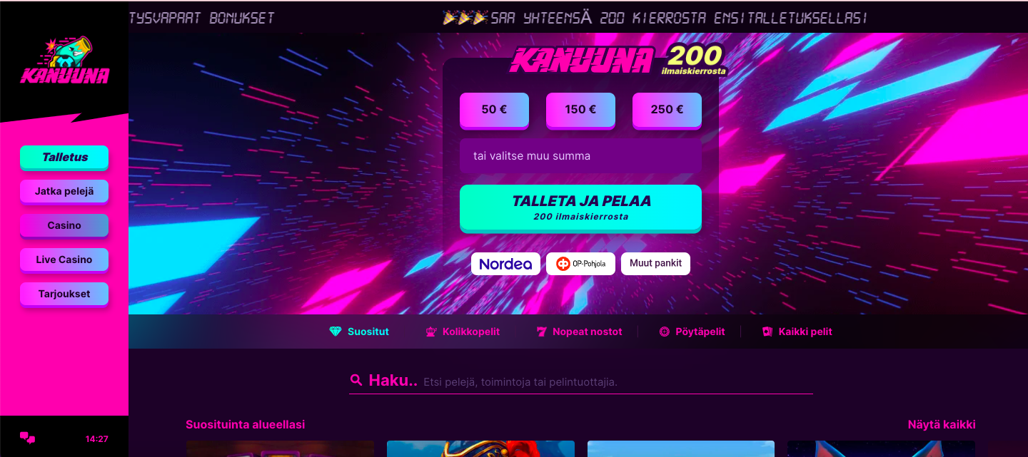Click Talleta ja pelaa button
The image size is (1028, 457).
580,207
